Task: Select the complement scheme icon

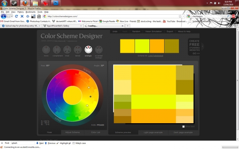Action: 57,50
